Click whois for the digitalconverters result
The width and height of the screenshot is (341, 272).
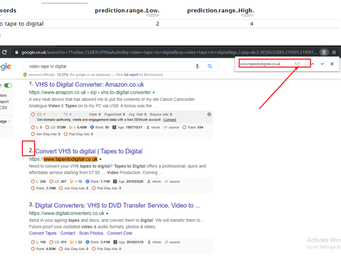click(154, 242)
